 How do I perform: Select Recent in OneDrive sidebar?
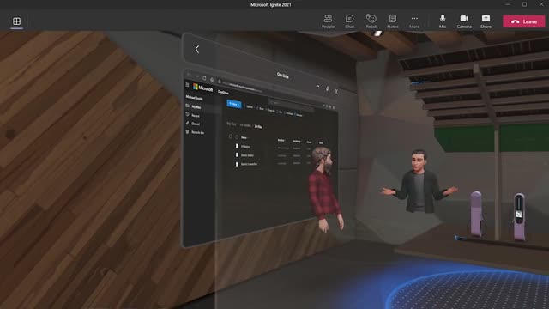click(x=193, y=115)
